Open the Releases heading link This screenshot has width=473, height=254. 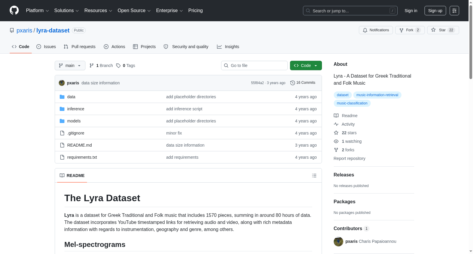344,175
